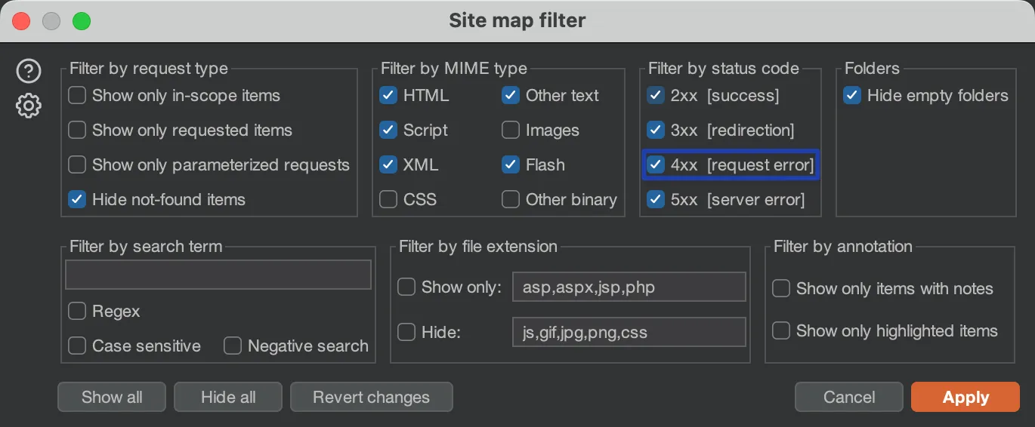Enable the Images MIME type checkbox
Viewport: 1035px width, 427px height.
pyautogui.click(x=511, y=131)
